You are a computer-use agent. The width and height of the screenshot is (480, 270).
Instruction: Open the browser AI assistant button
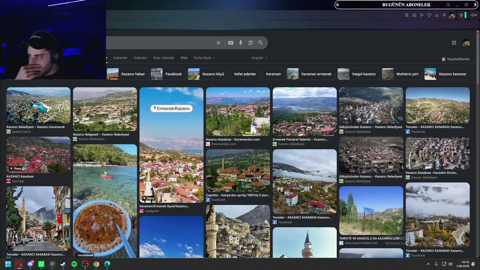(474, 15)
